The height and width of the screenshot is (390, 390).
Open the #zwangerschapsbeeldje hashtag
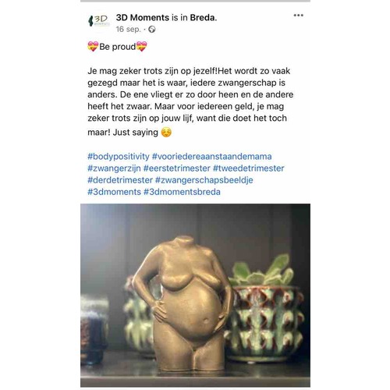[204, 180]
